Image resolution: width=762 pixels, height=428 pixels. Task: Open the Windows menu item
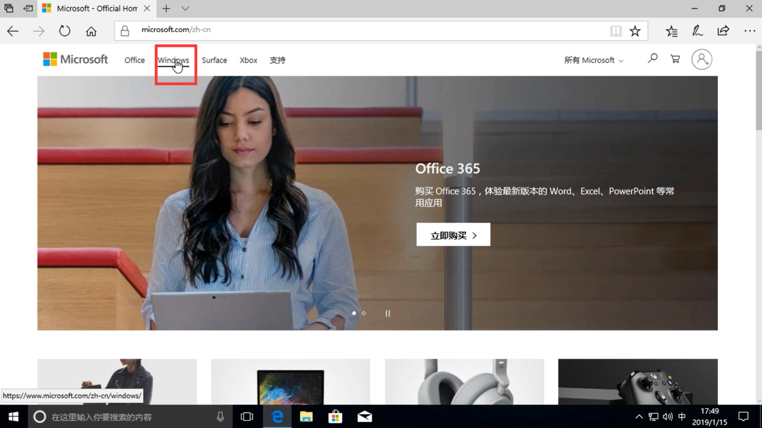(173, 60)
